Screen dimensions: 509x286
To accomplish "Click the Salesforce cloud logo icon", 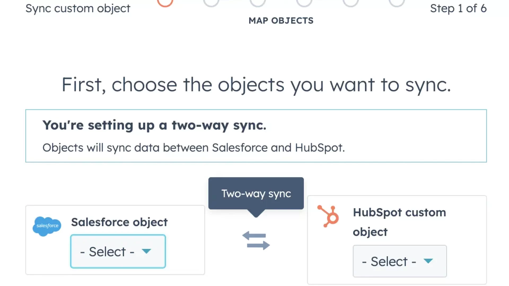I will pos(47,226).
